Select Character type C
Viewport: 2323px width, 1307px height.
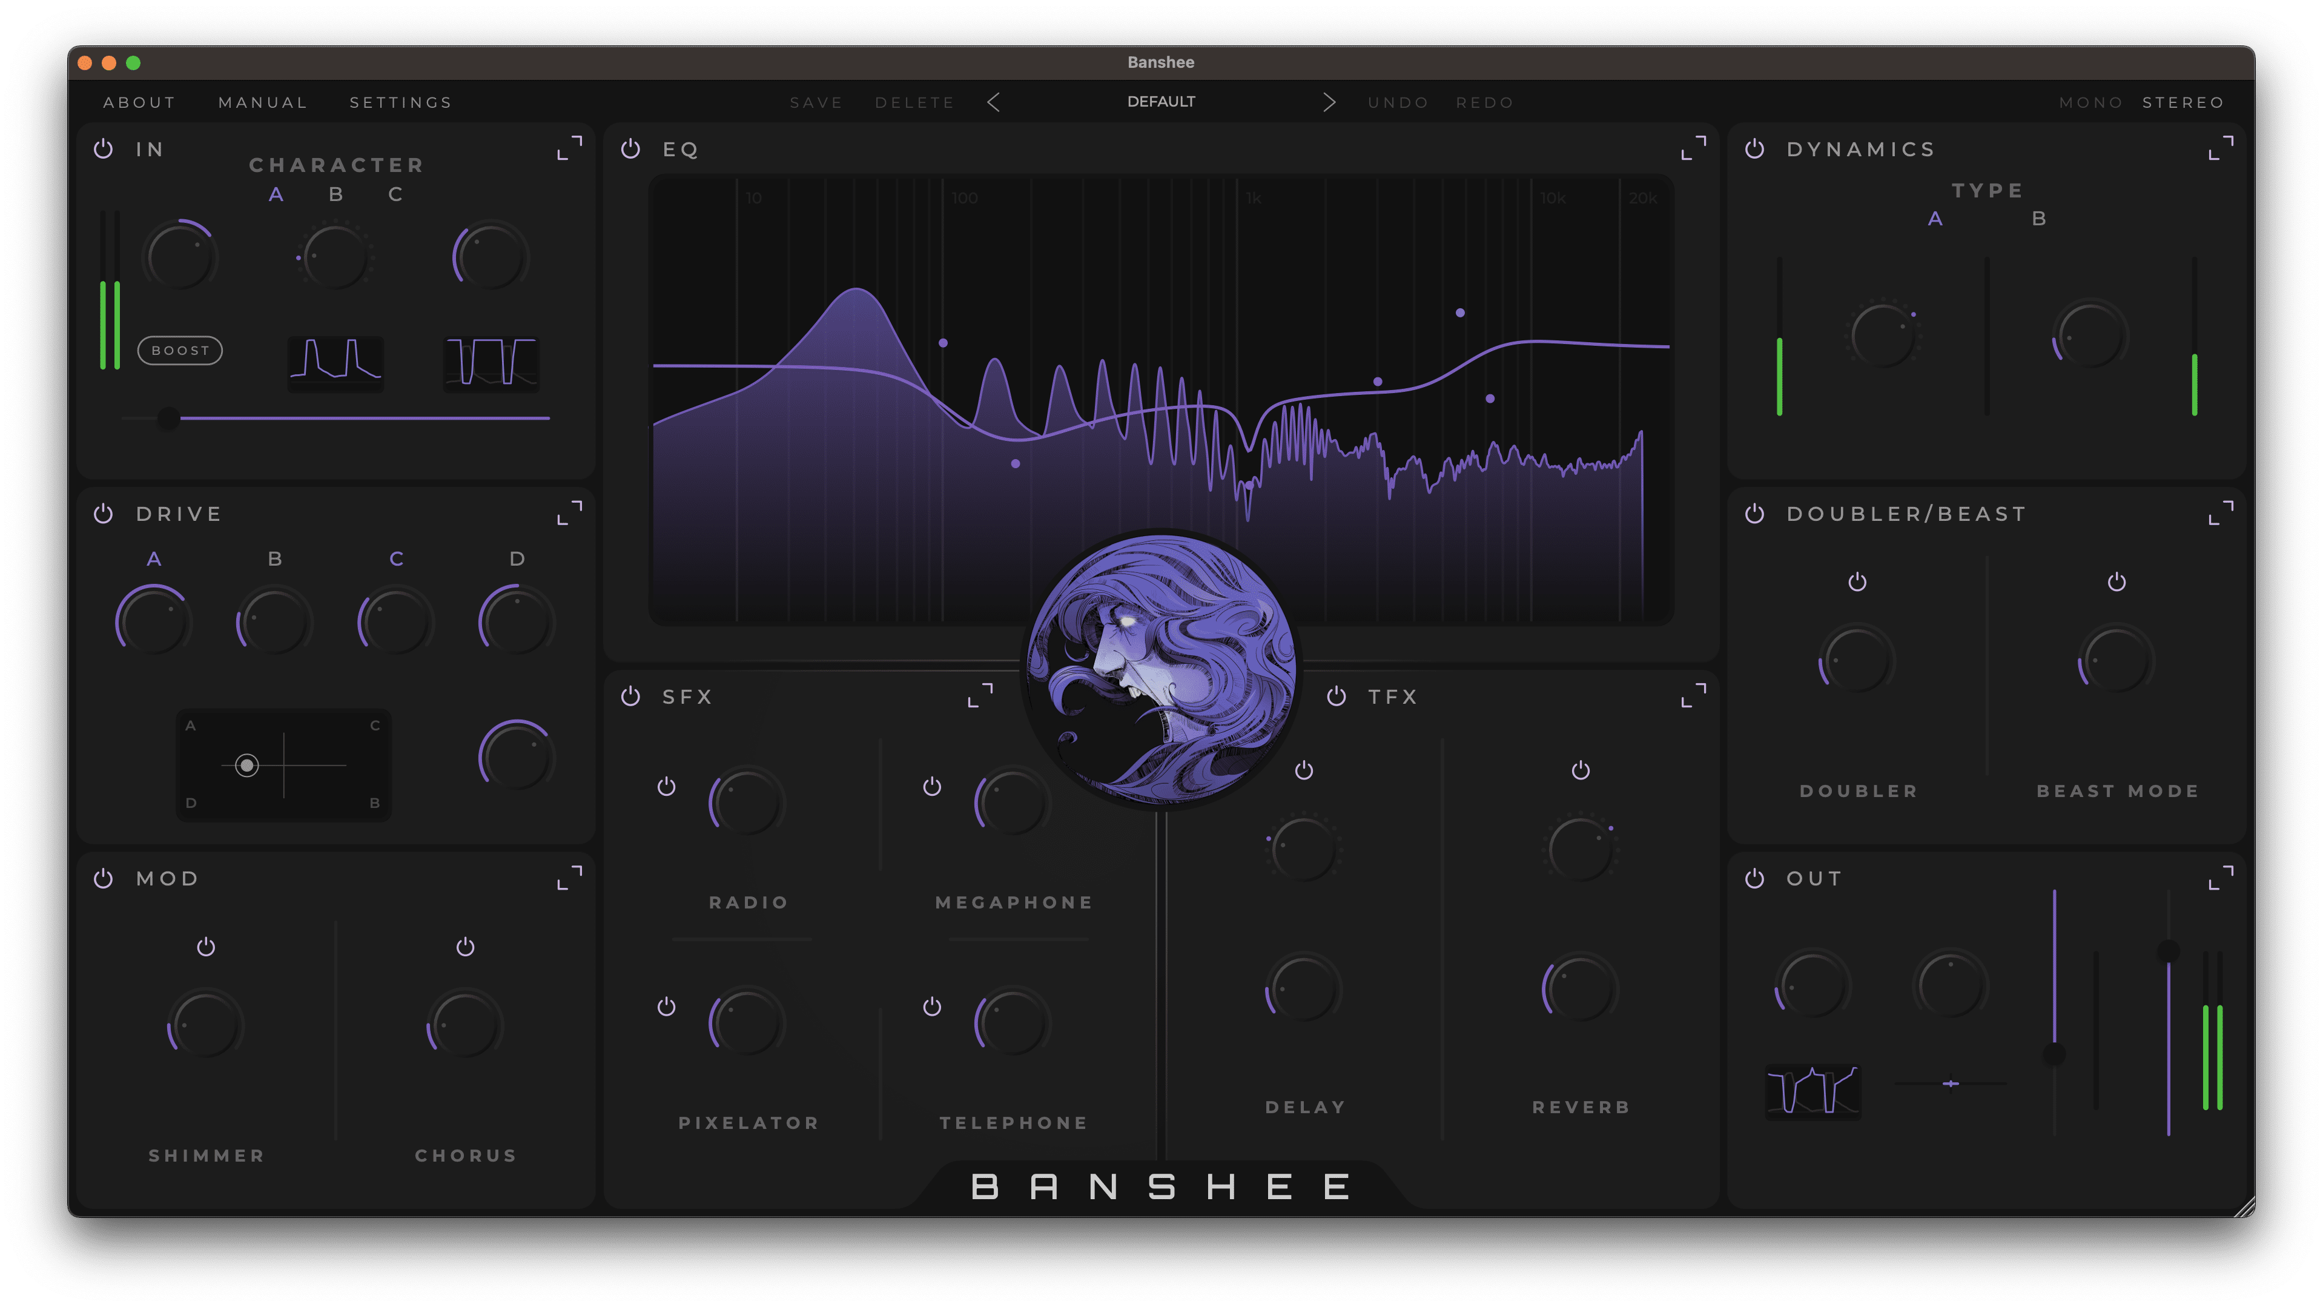pos(395,195)
